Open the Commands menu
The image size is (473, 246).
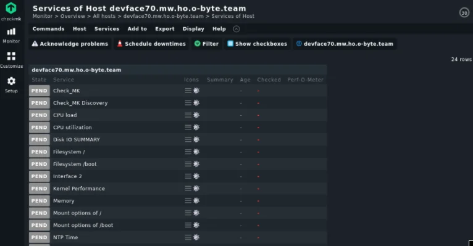49,29
